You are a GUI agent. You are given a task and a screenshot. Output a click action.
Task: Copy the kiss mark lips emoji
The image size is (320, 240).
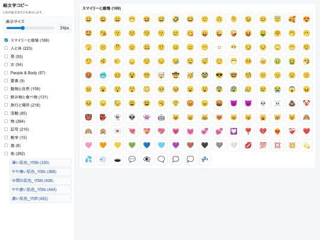click(248, 145)
